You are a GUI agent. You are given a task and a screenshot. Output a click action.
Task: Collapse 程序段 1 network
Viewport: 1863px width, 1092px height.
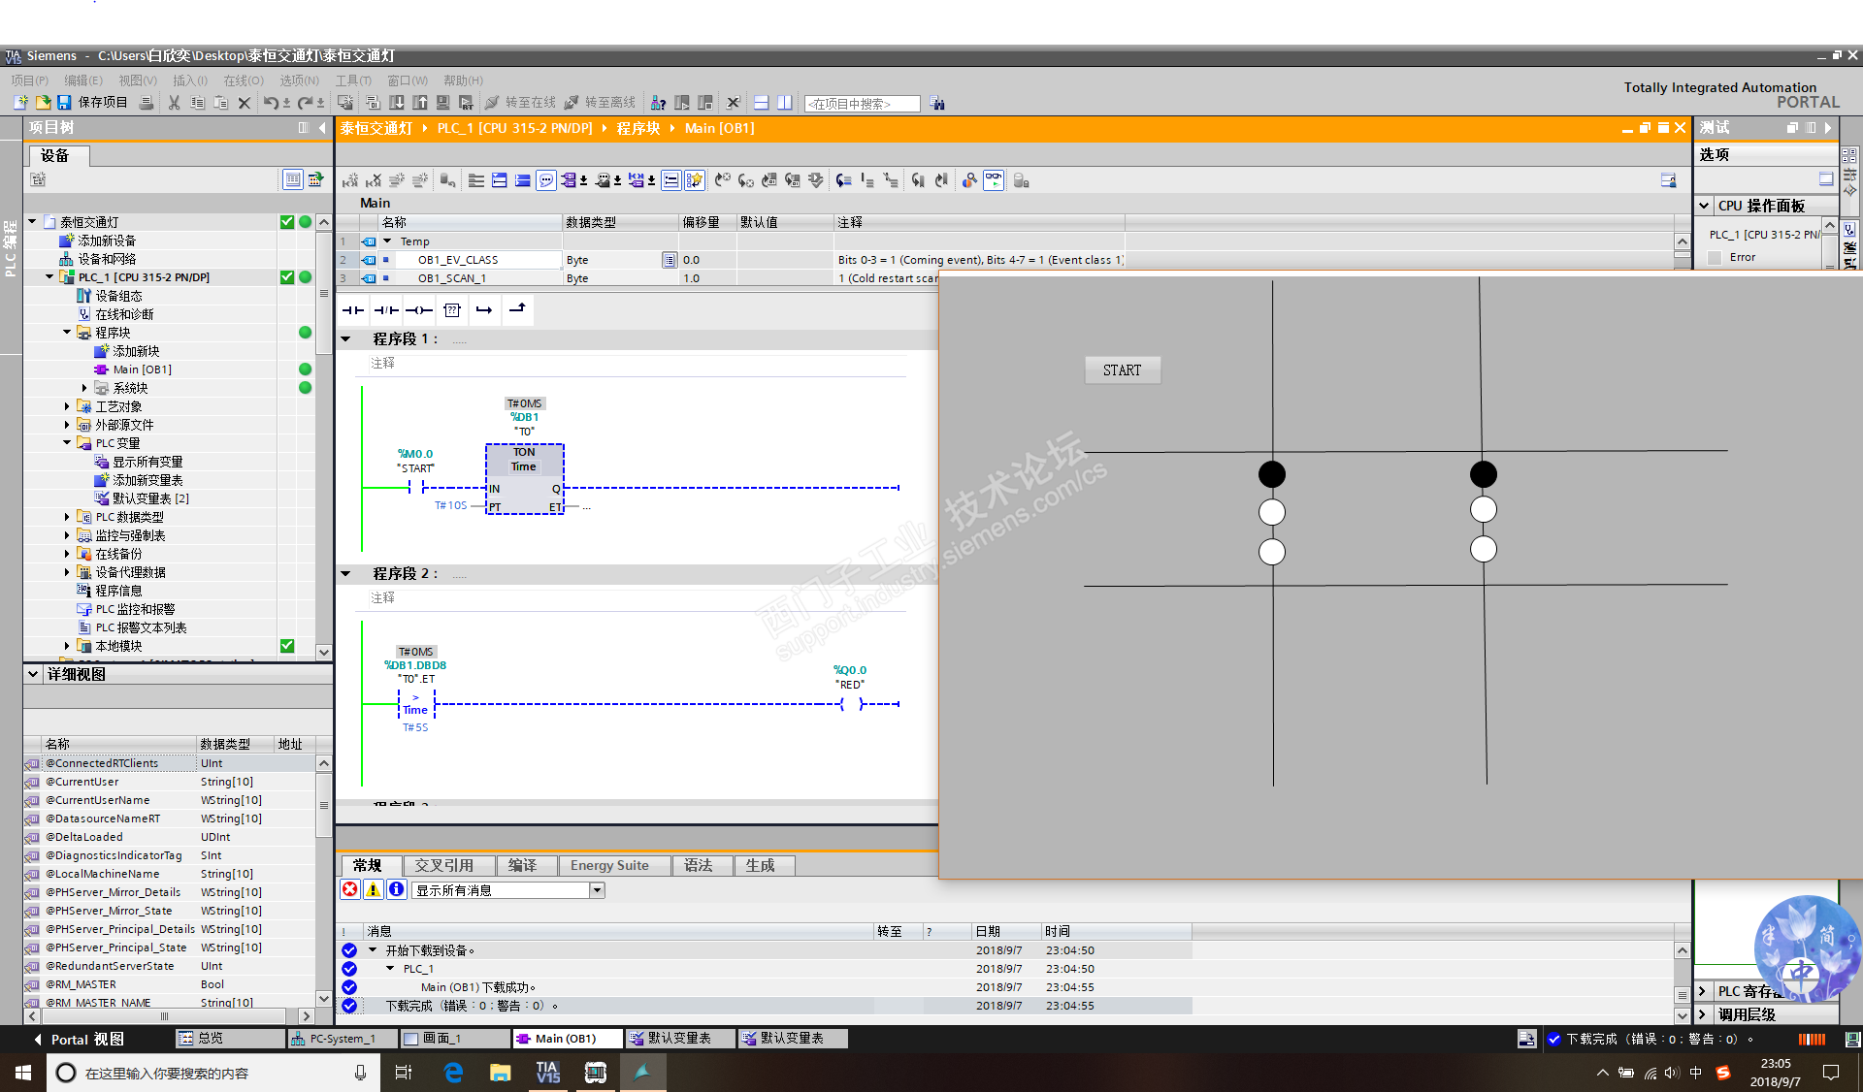point(345,339)
